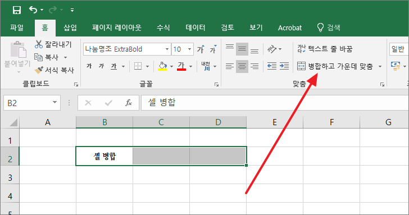
Task: Cut selection with 잘라내기
Action: click(x=53, y=44)
